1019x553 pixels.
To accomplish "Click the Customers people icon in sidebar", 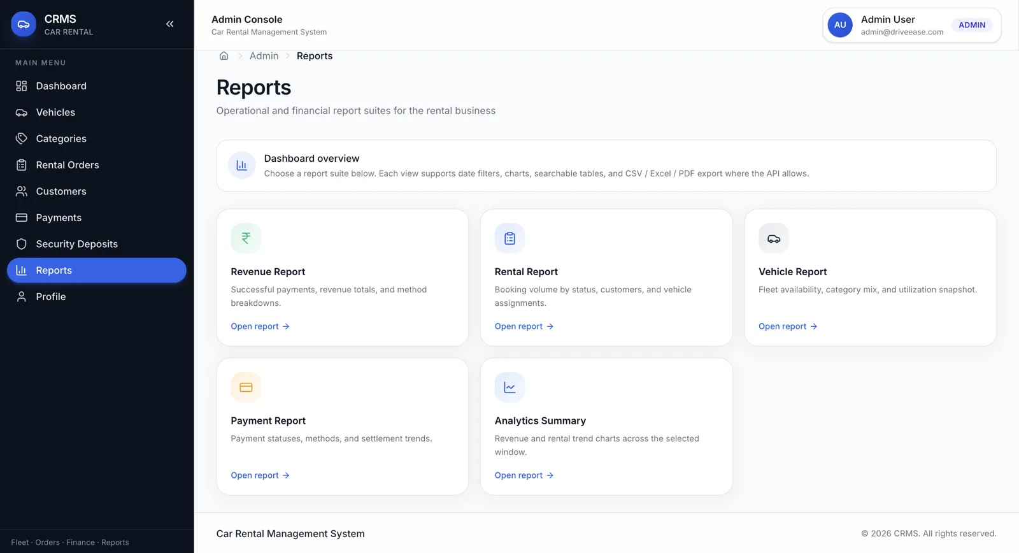I will [22, 191].
